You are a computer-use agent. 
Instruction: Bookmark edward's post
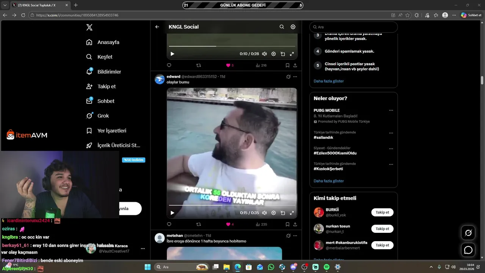[288, 224]
